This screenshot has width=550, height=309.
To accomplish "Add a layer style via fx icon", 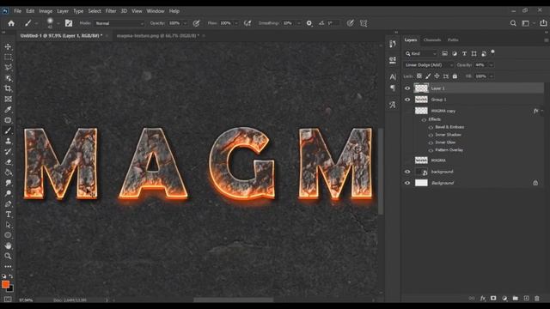I will tap(483, 298).
